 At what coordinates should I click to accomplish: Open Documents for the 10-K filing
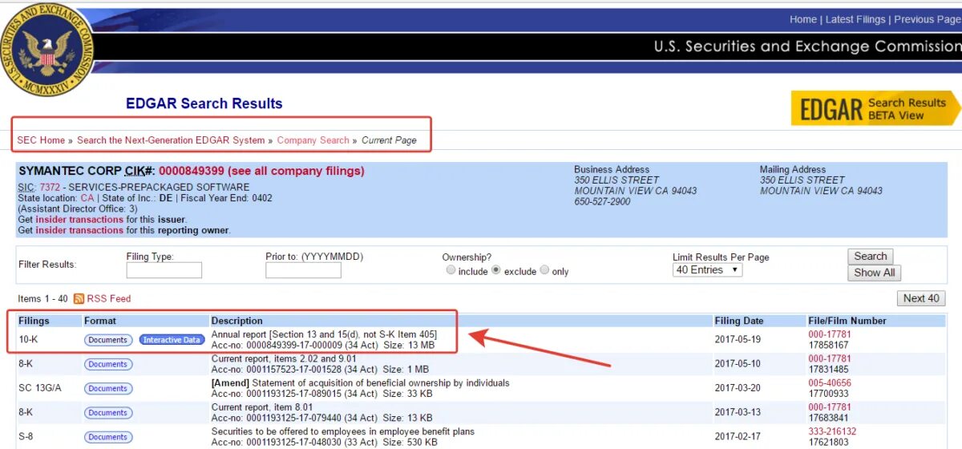point(108,340)
